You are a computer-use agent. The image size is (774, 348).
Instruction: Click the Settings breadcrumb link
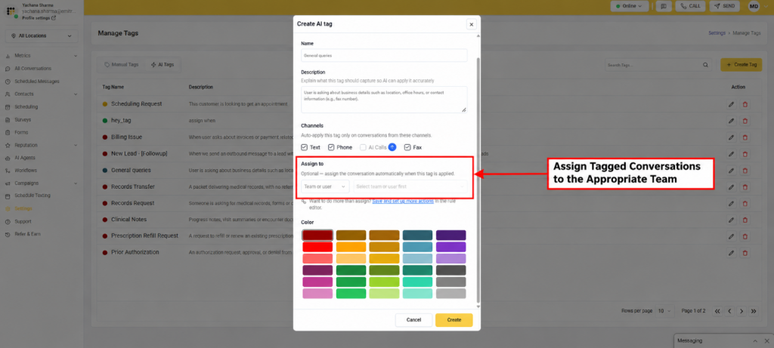click(717, 33)
